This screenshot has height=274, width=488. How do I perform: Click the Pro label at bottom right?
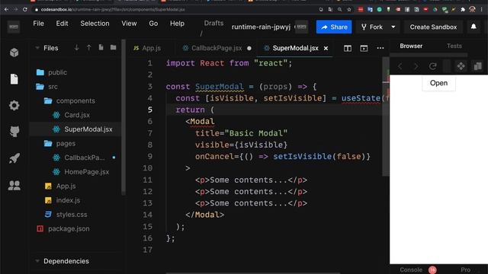pyautogui.click(x=465, y=269)
